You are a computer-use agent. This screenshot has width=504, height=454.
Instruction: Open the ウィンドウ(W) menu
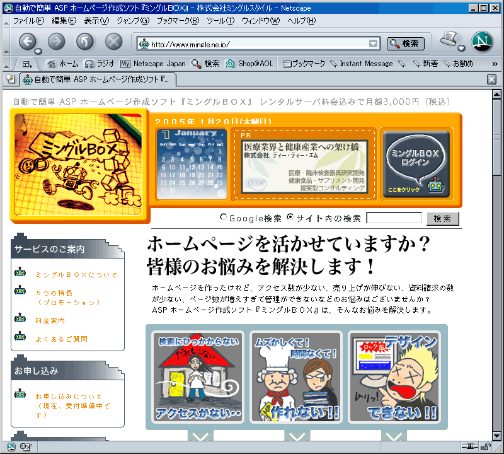click(x=261, y=21)
